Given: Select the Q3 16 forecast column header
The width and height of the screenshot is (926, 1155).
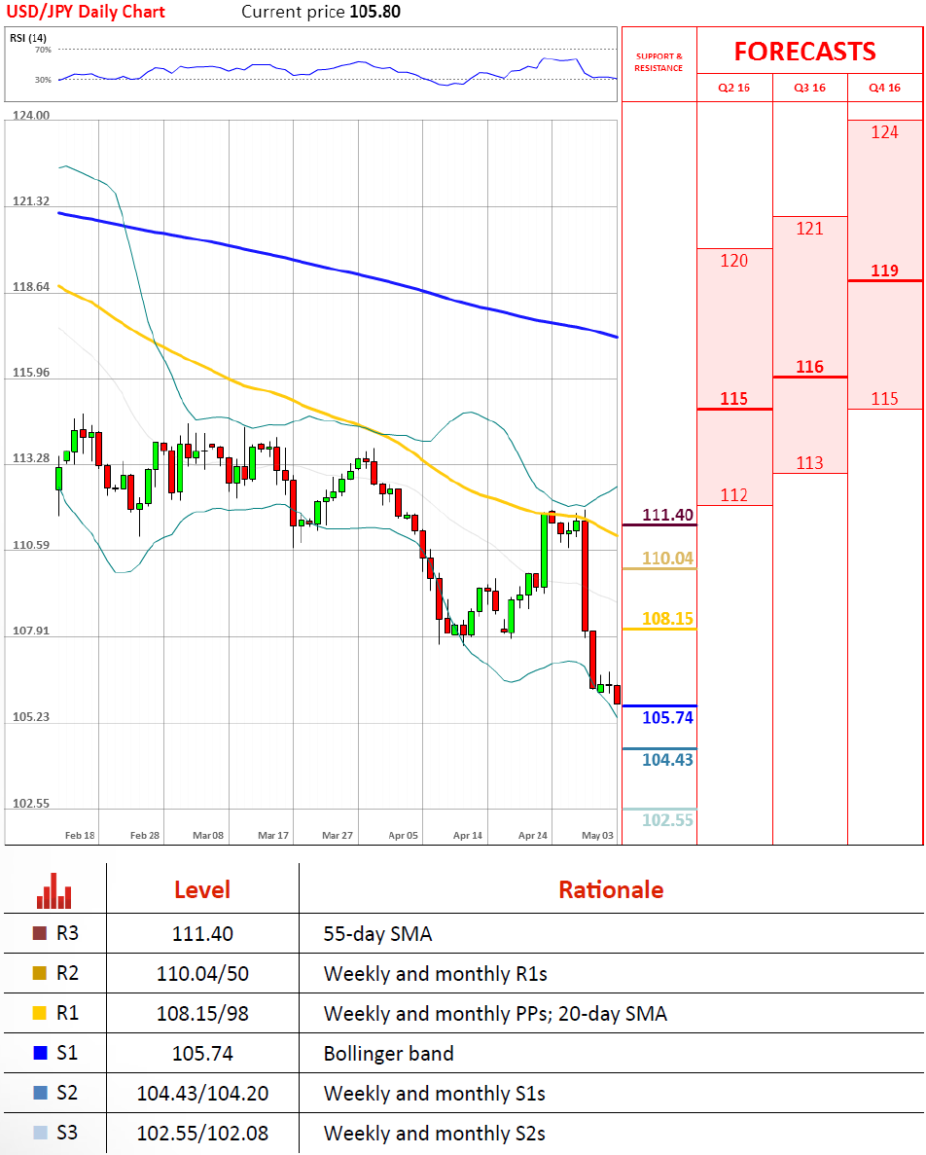Looking at the screenshot, I should coord(809,88).
